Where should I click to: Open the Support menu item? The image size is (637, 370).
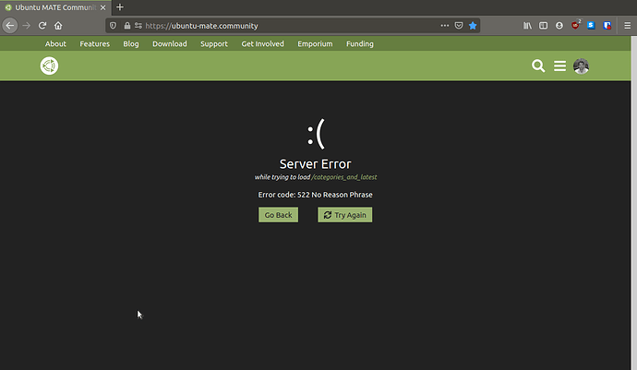[214, 44]
